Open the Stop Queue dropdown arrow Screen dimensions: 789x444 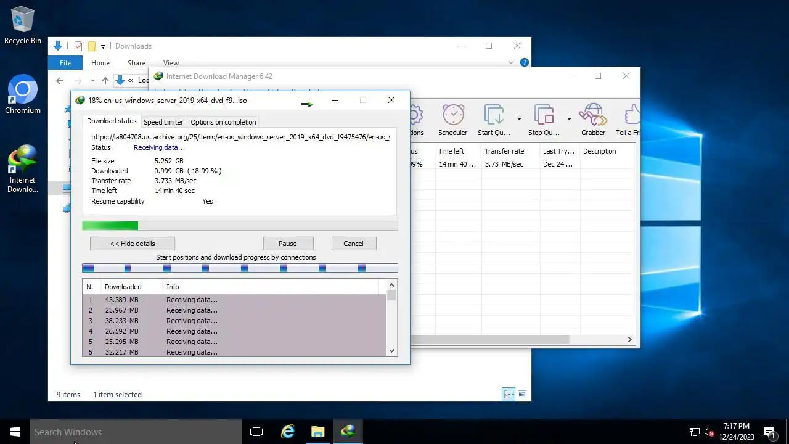[x=569, y=119]
